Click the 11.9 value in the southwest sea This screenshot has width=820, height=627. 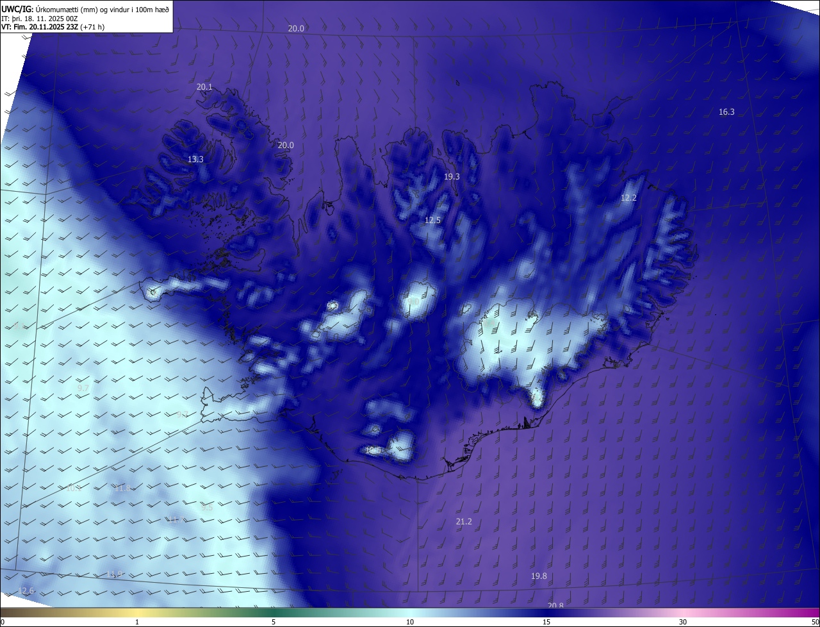(114, 574)
